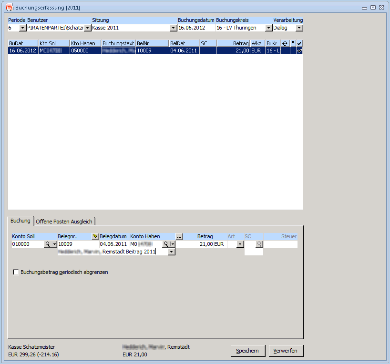
Task: Expand the Verarbeitung Dialog dropdown
Action: coord(299,28)
